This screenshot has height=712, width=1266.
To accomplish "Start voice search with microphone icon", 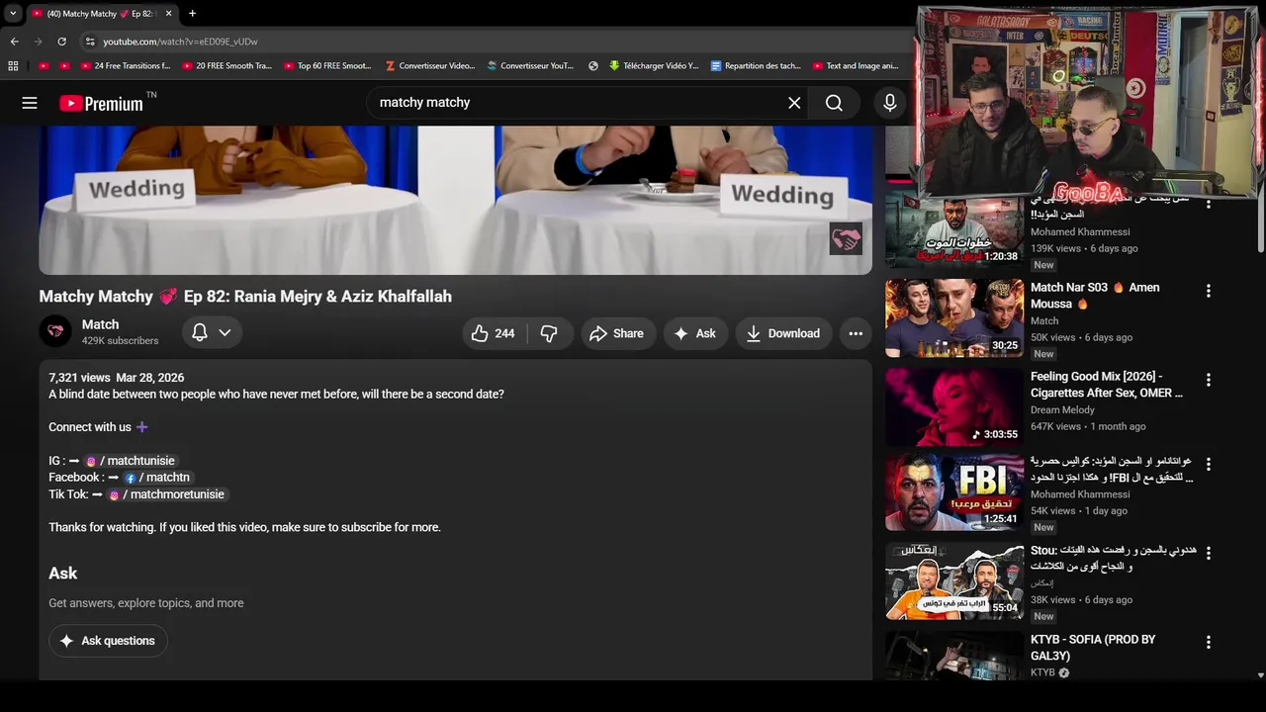I will (x=890, y=103).
